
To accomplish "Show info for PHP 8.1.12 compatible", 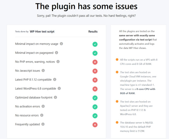I will [x=55, y=80].
